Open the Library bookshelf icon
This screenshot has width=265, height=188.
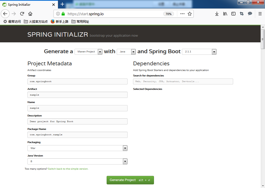click(225, 14)
